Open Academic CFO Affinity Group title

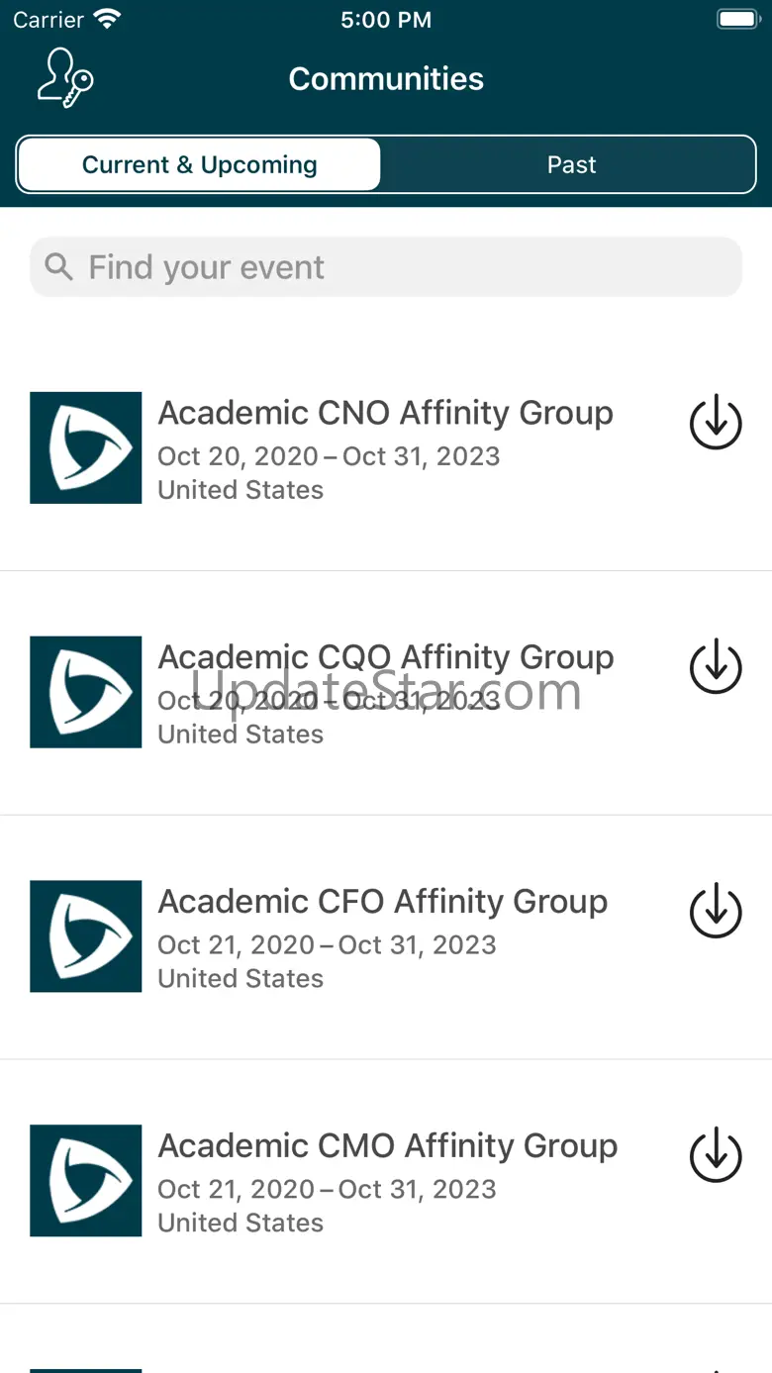(382, 902)
